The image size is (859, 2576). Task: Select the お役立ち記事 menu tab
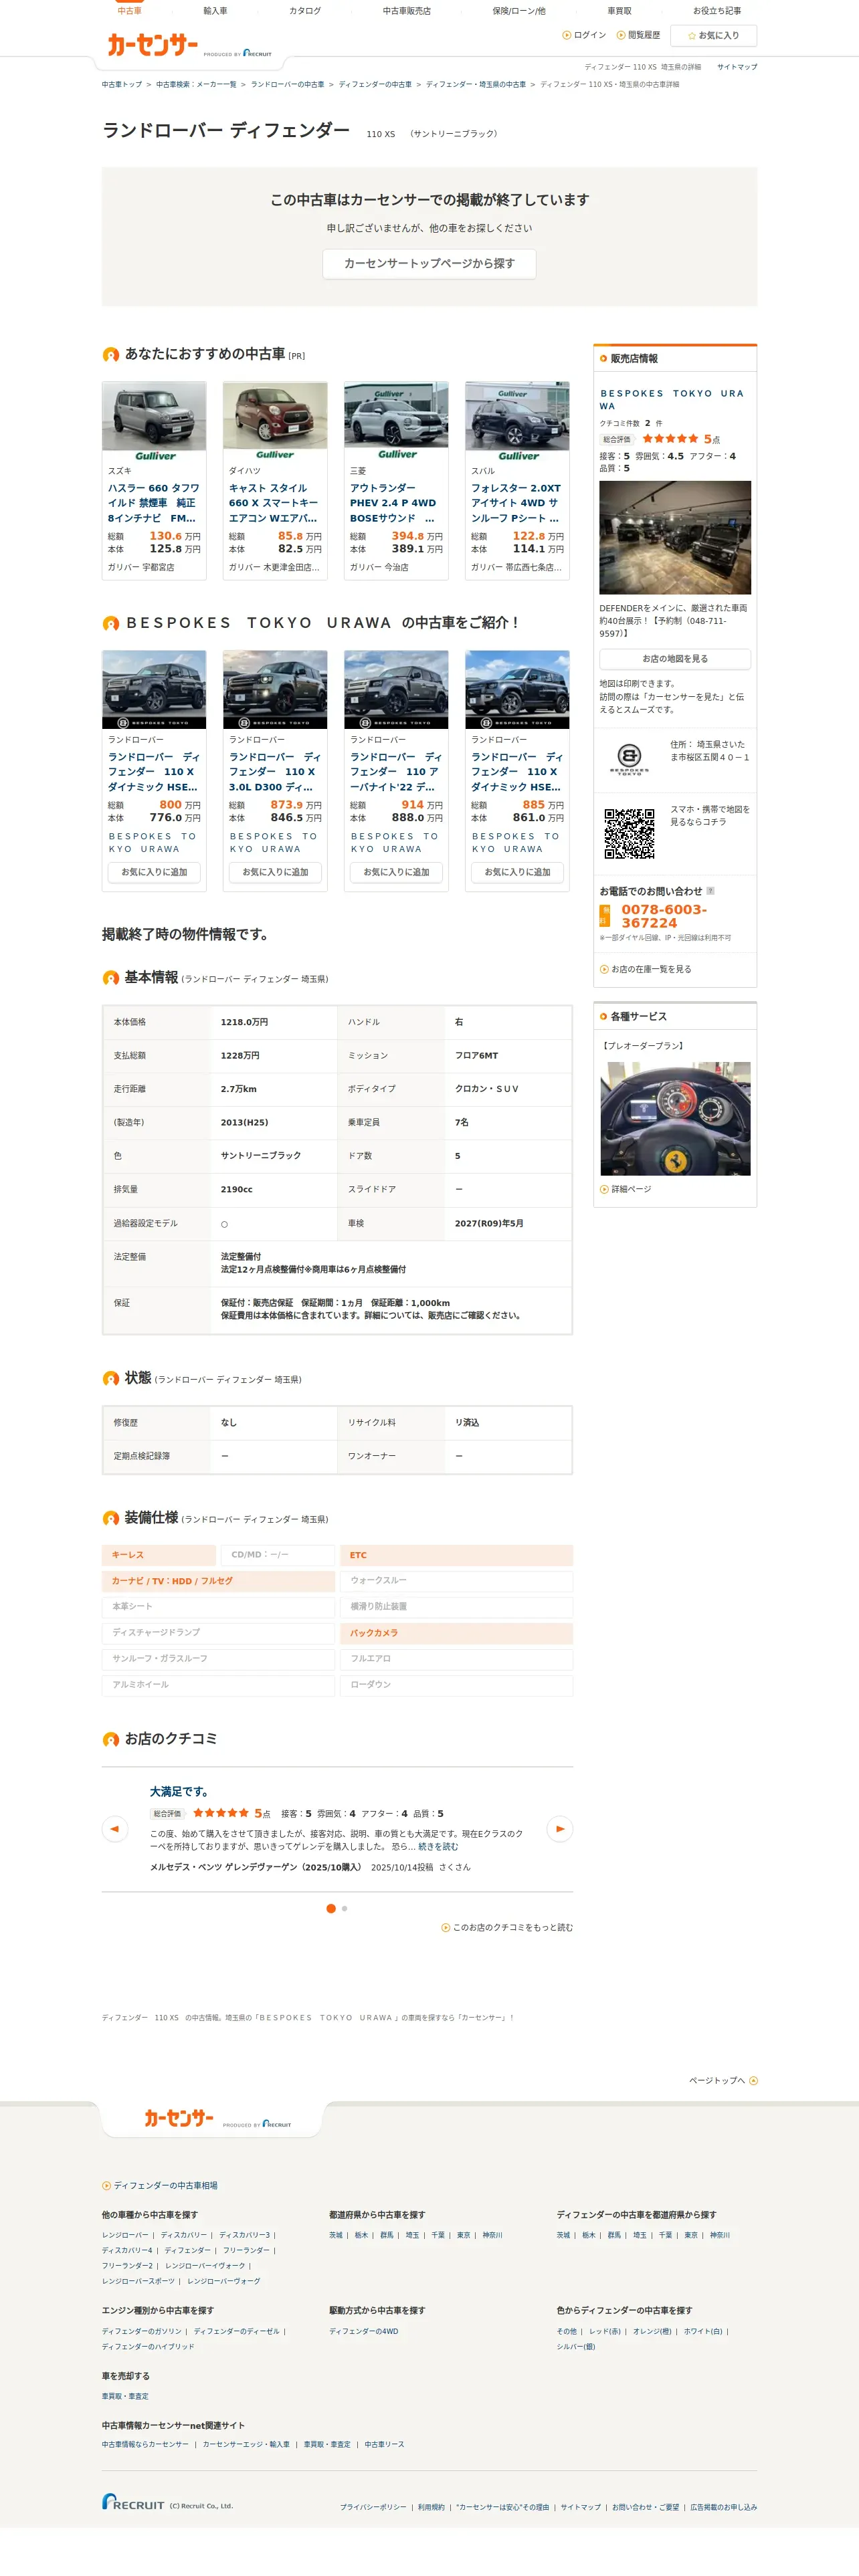tap(717, 11)
